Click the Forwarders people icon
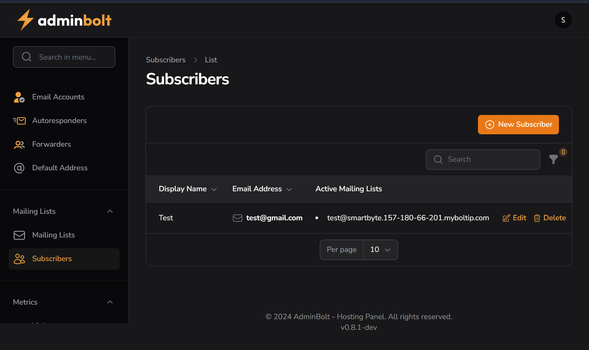Image resolution: width=589 pixels, height=350 pixels. [x=19, y=145]
